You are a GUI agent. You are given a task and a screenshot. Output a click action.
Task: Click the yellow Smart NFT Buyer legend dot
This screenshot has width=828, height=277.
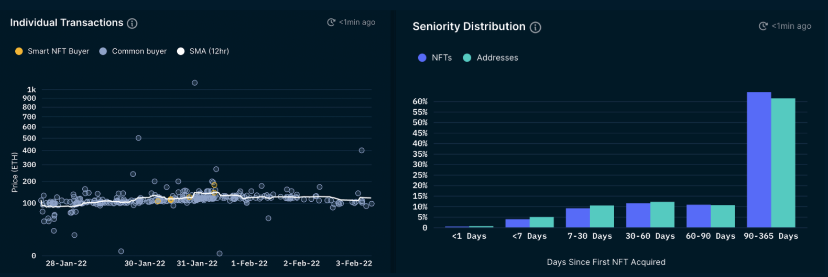coord(19,51)
